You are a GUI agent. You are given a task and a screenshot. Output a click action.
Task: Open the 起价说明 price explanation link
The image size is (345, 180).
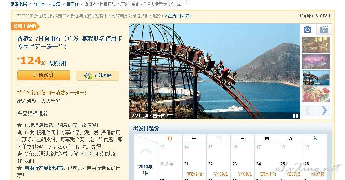[58, 63]
